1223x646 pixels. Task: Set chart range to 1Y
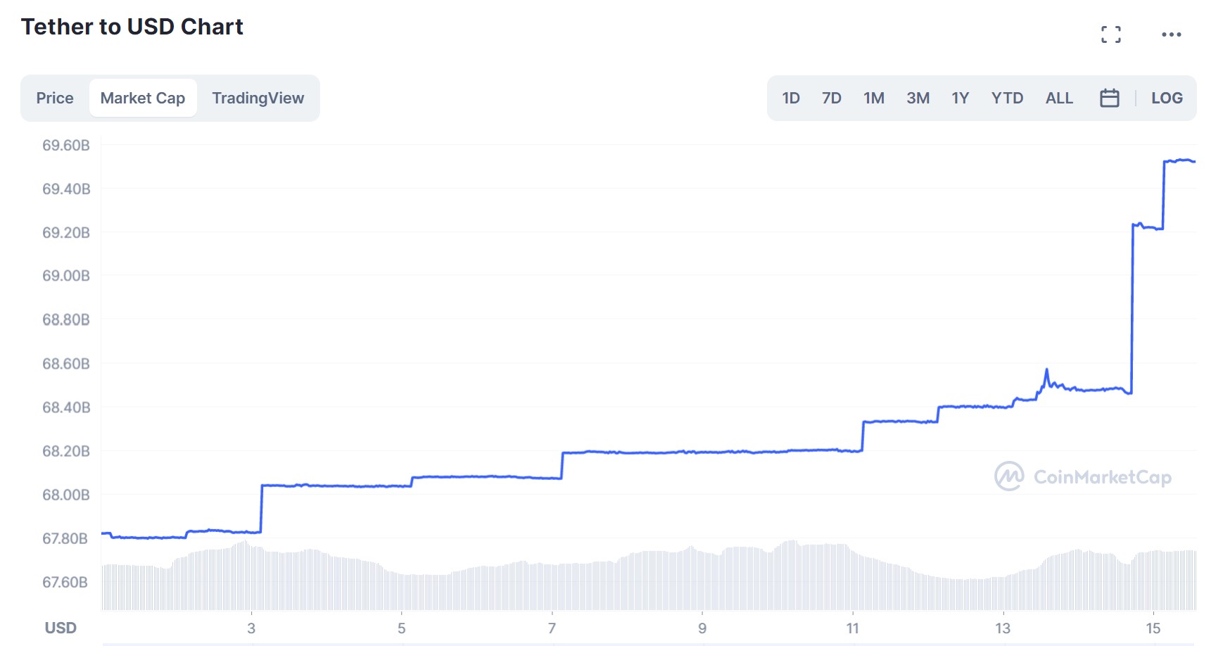coord(961,98)
